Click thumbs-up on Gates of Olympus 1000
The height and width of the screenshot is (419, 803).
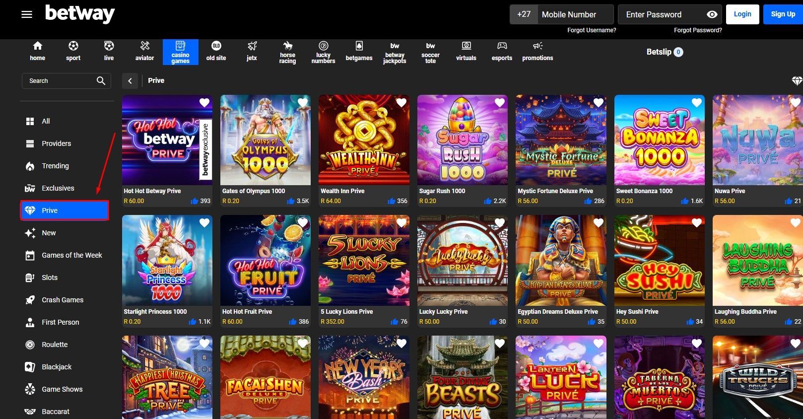click(291, 201)
